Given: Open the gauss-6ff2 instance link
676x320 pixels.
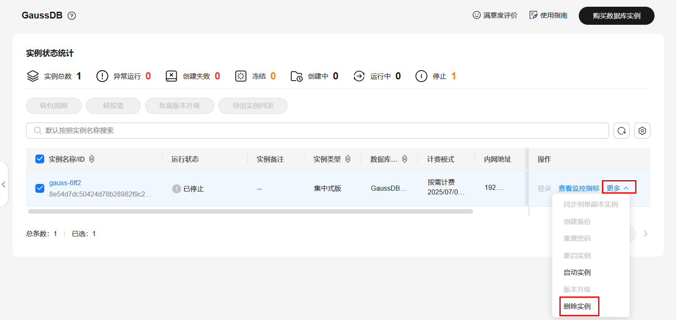Looking at the screenshot, I should pyautogui.click(x=65, y=183).
